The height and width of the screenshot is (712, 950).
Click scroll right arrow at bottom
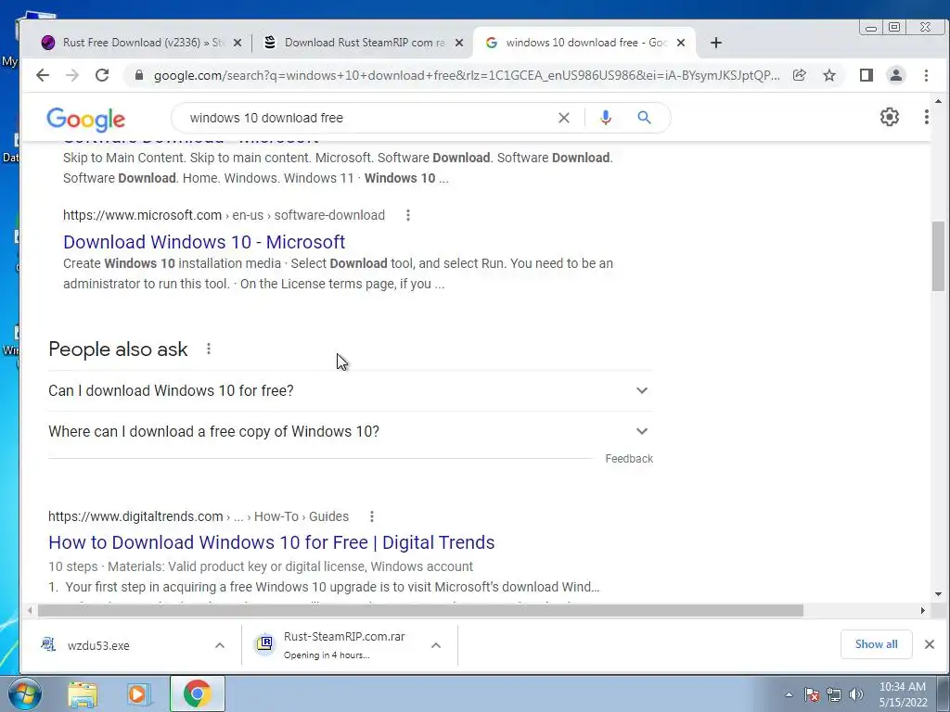(x=922, y=610)
